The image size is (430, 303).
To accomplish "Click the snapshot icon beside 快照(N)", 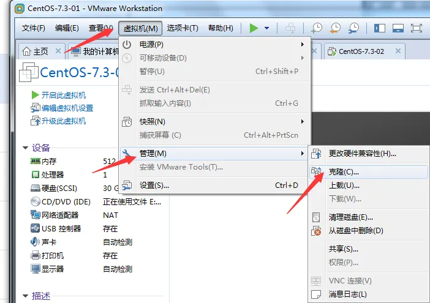I will coord(127,122).
